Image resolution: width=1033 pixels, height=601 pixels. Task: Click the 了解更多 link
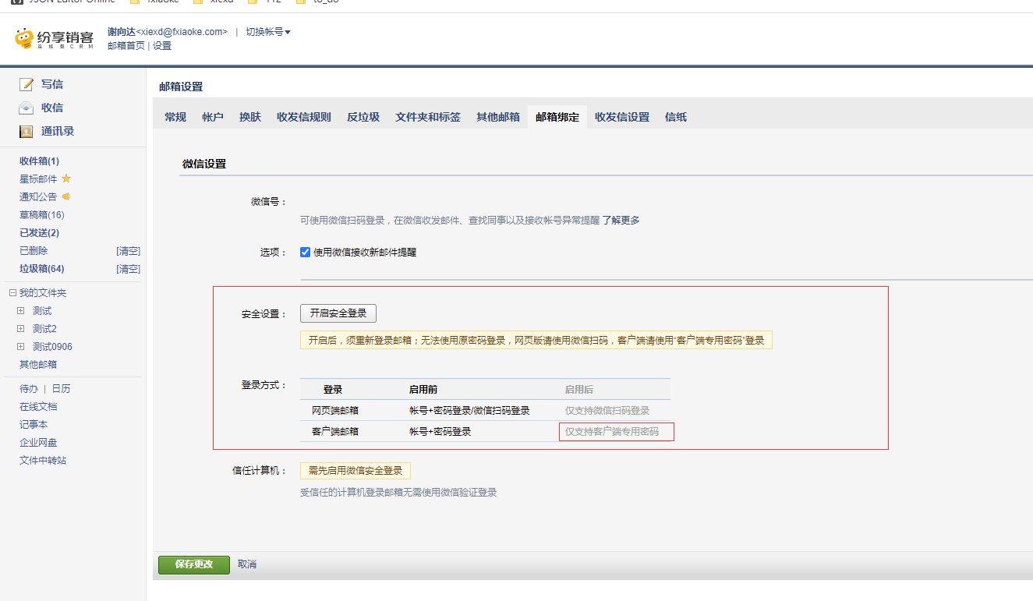[x=621, y=221]
